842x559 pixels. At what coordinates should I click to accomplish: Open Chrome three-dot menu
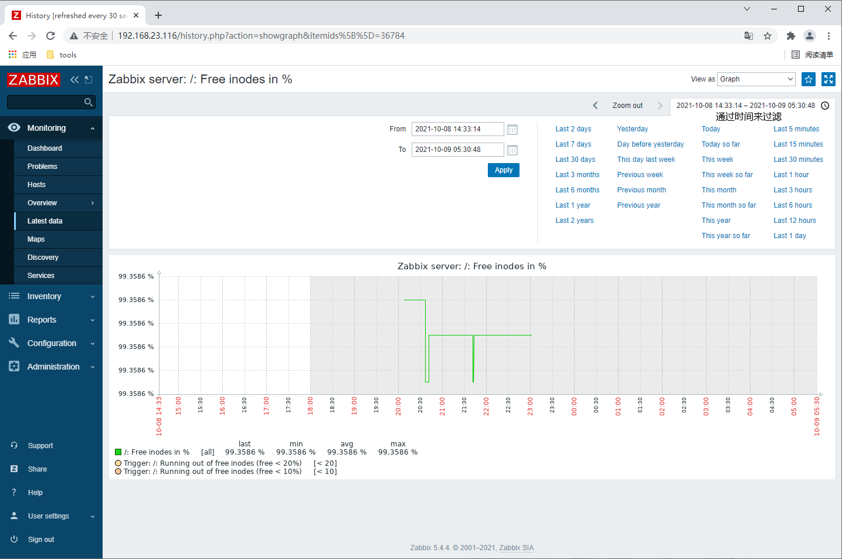[x=829, y=36]
